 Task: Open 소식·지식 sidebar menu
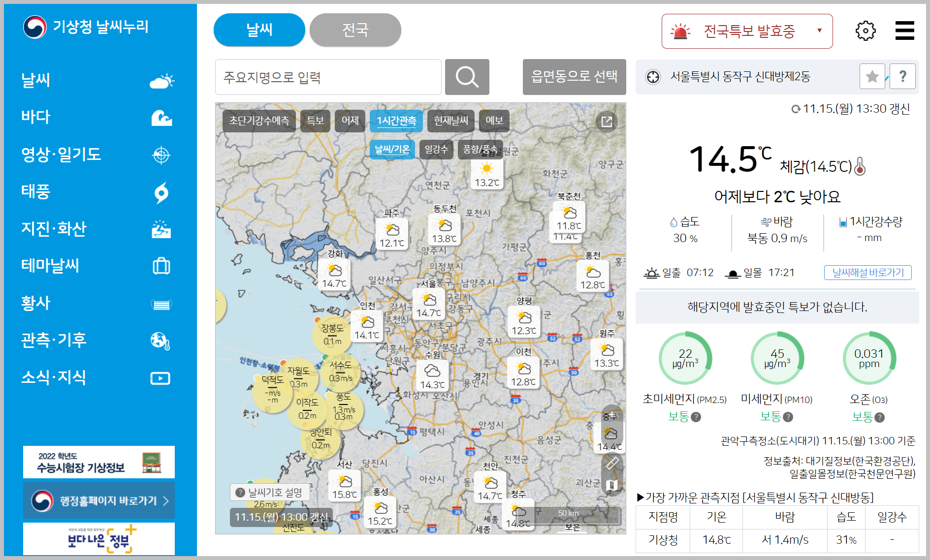tap(98, 377)
